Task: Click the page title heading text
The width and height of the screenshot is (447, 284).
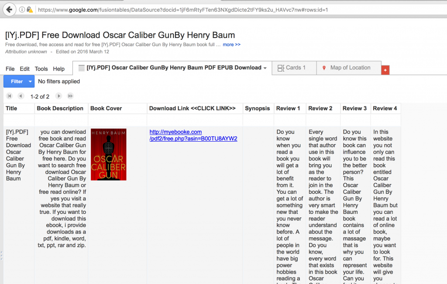Action: 120,35
